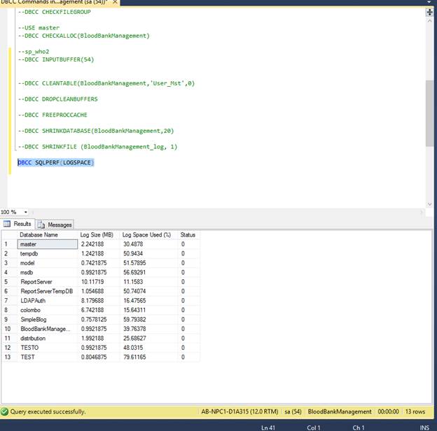Click the DBCC DROPCLEANBUFFERS comment line
This screenshot has width=437, height=431.
(x=58, y=99)
